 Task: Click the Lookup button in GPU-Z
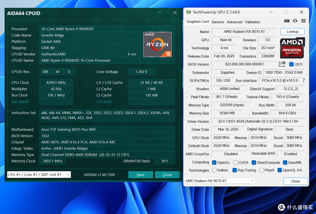click(x=292, y=31)
